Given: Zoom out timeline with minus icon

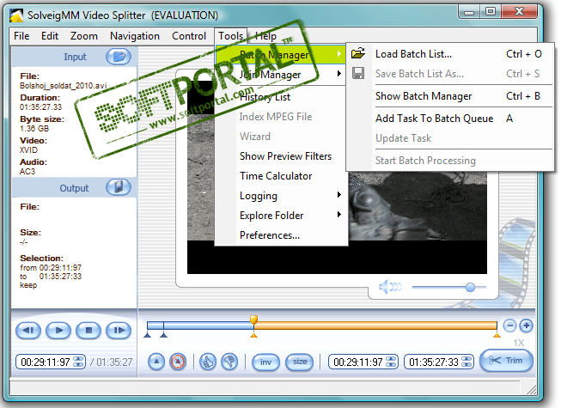Looking at the screenshot, I should point(509,326).
